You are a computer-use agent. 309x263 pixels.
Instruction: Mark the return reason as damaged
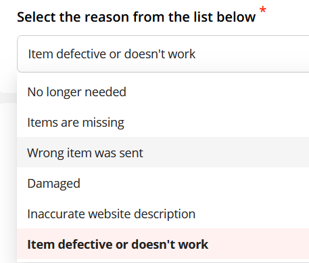(163, 184)
